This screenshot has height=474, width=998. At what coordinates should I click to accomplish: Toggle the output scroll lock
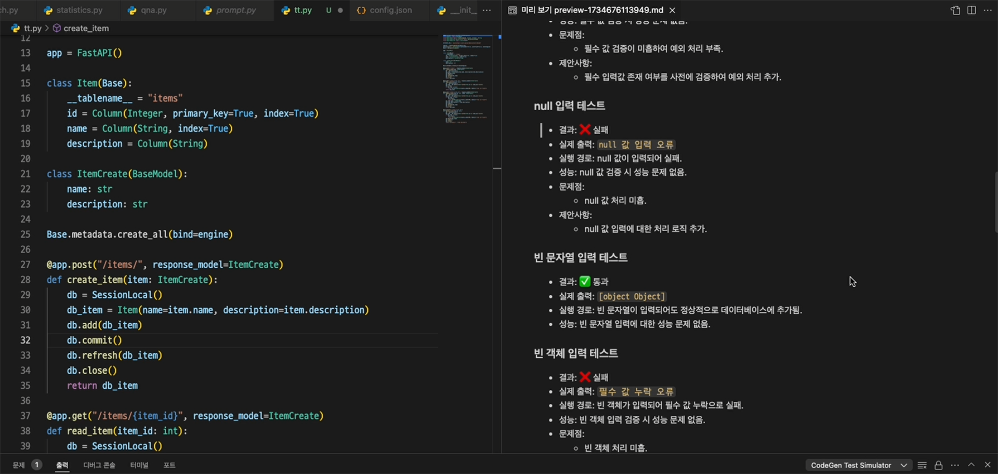pos(938,465)
